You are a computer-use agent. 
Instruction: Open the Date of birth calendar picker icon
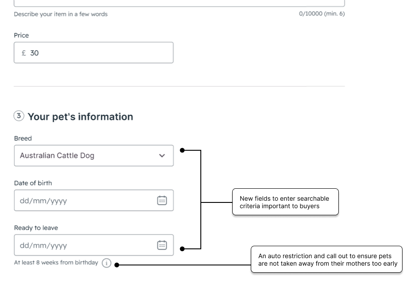pyautogui.click(x=162, y=201)
